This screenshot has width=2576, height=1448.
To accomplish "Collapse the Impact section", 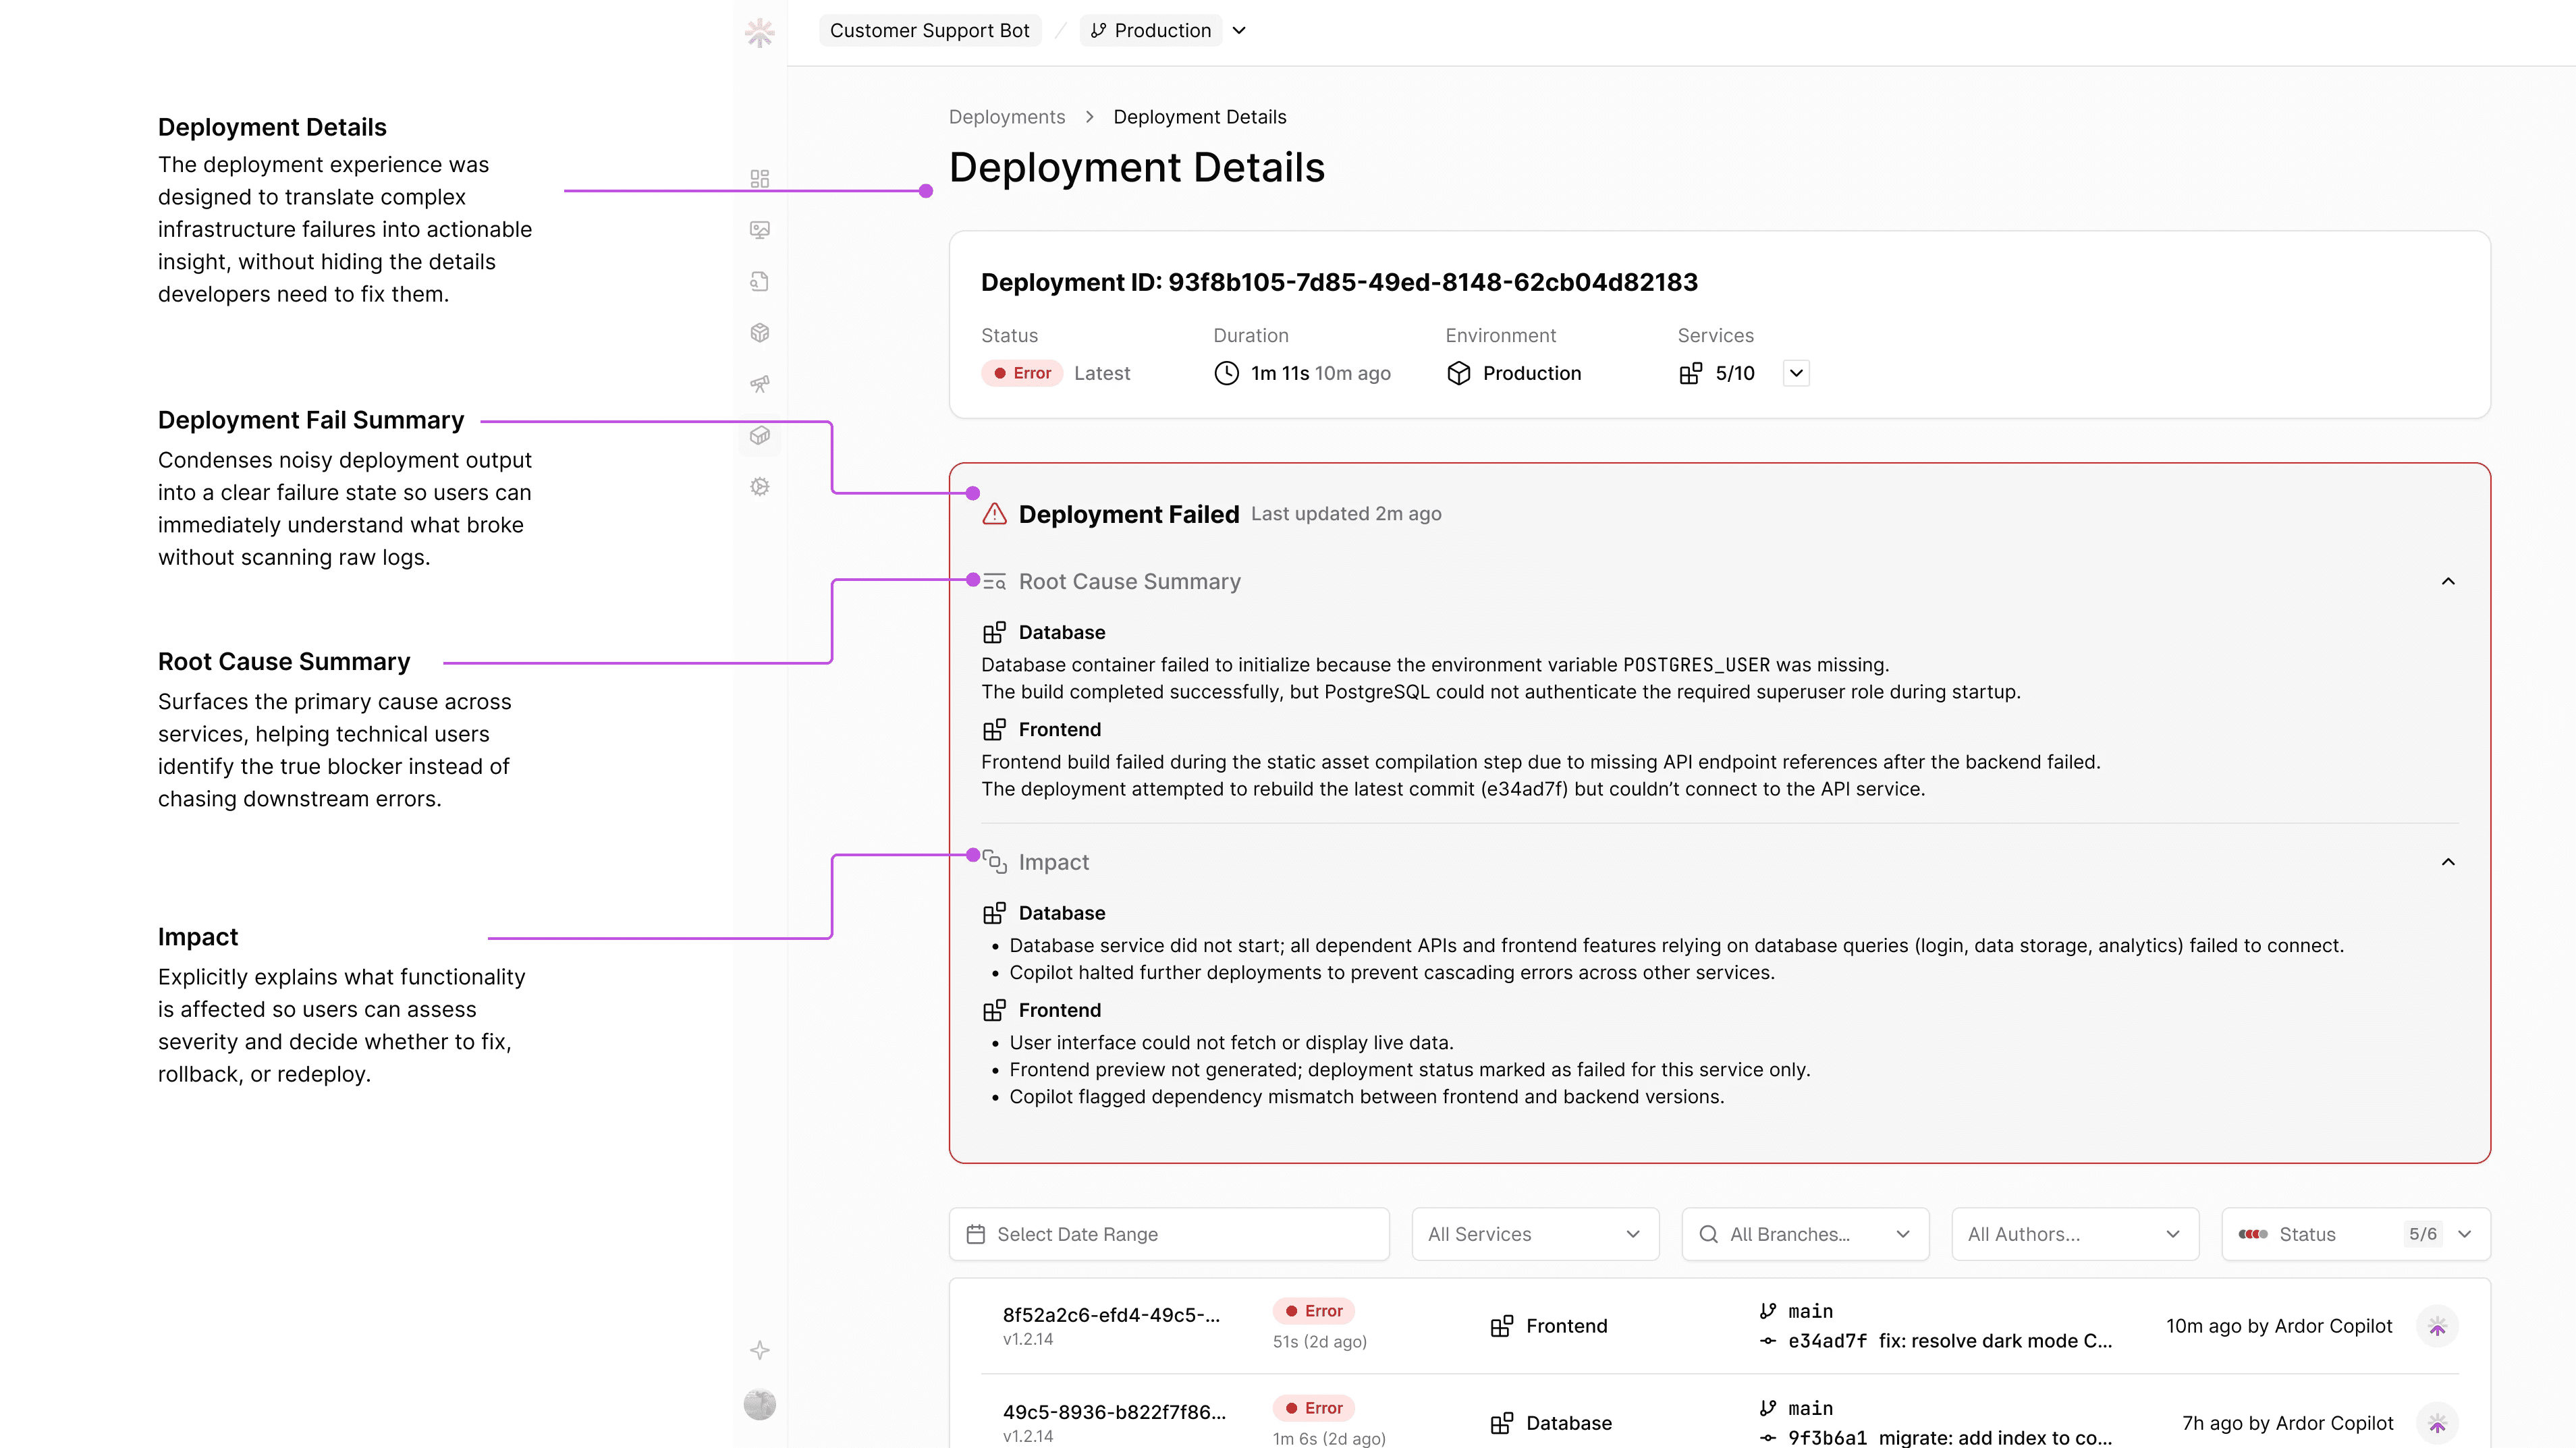I will (x=2447, y=862).
